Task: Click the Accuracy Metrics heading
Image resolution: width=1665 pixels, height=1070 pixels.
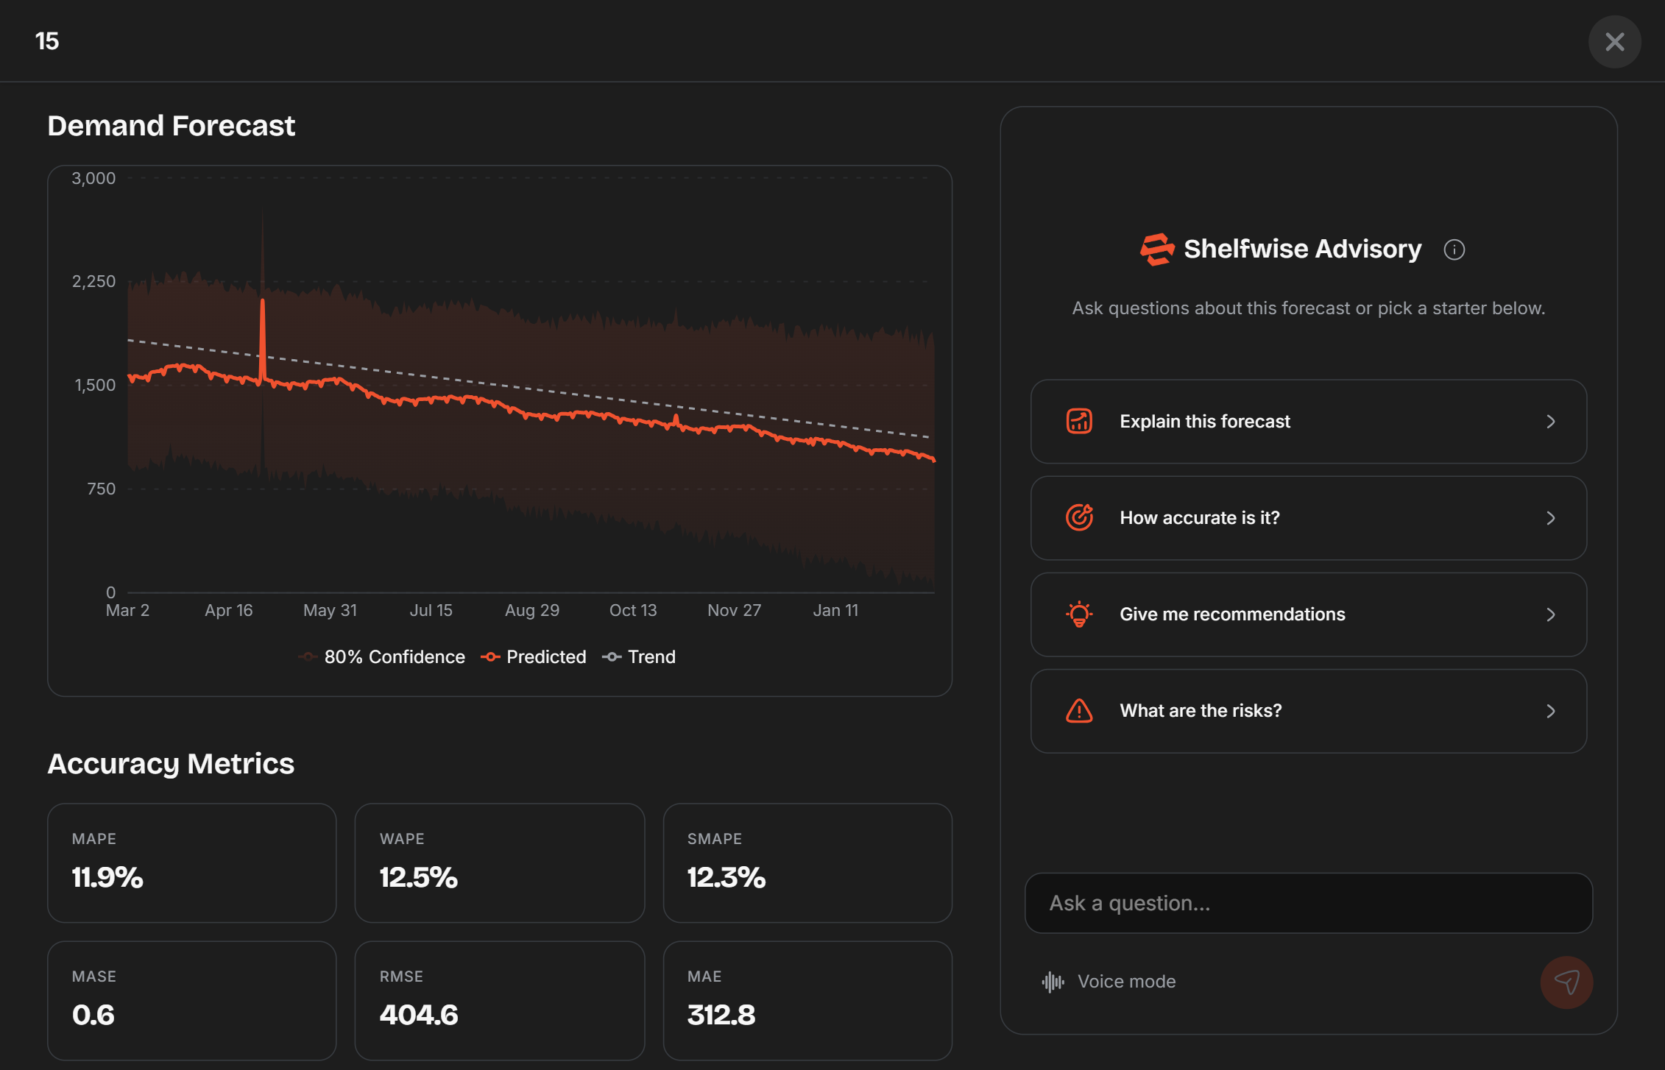Action: pyautogui.click(x=171, y=764)
